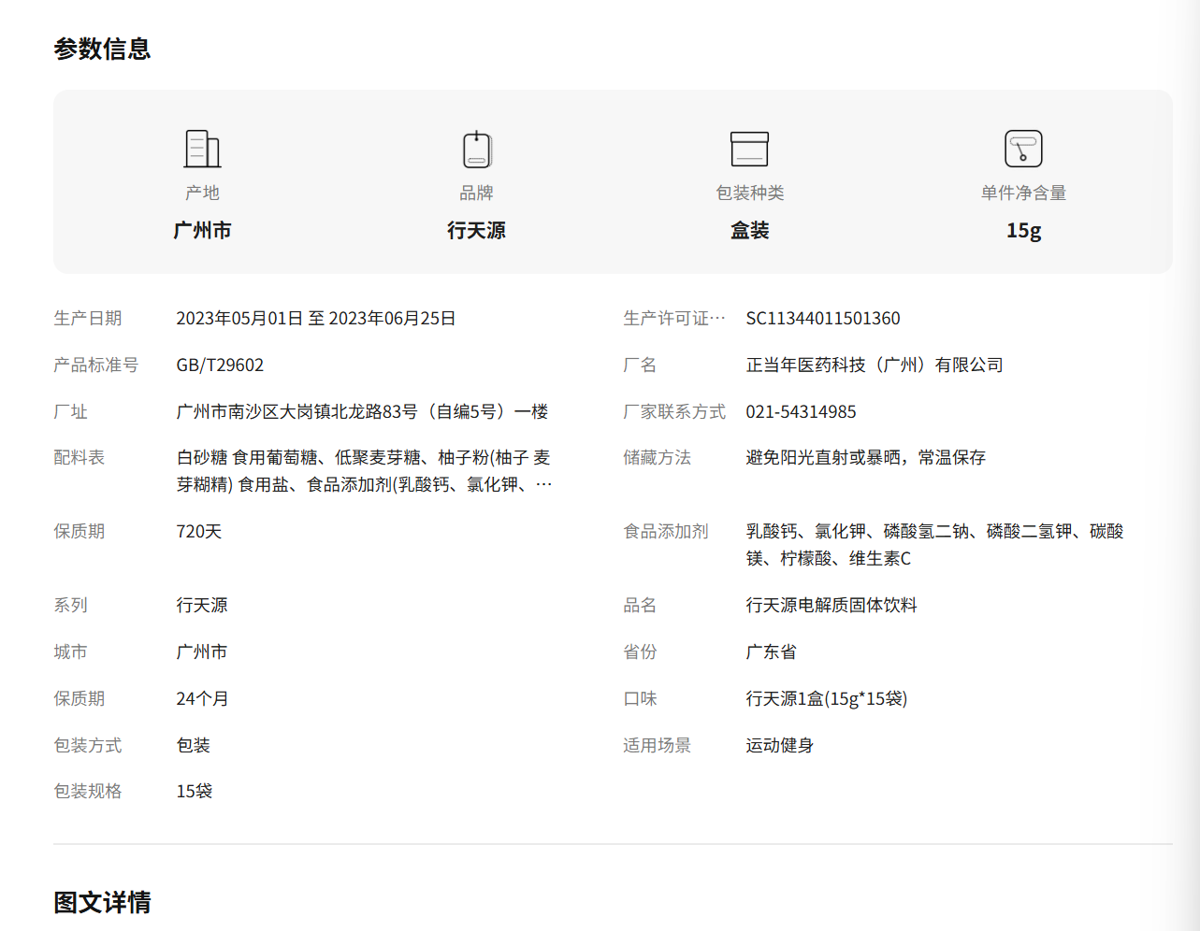Click the 口味 label
1200x931 pixels.
(640, 699)
